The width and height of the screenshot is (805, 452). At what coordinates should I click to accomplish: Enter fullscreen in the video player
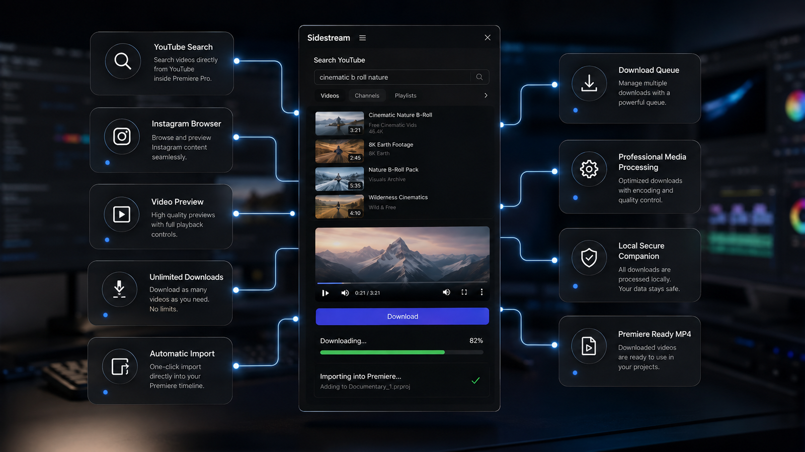click(464, 292)
